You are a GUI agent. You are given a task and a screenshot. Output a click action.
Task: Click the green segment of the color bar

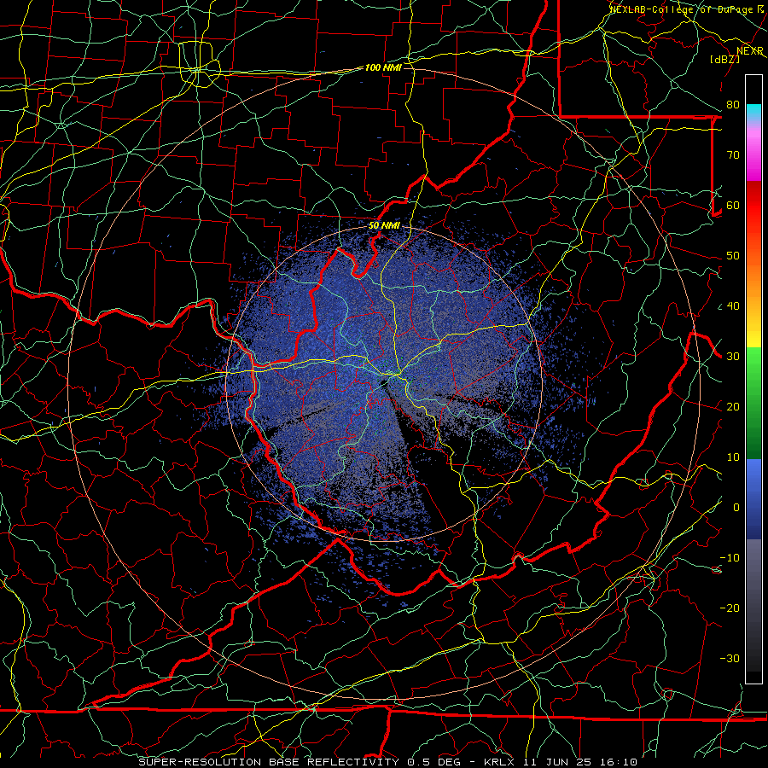[x=753, y=402]
